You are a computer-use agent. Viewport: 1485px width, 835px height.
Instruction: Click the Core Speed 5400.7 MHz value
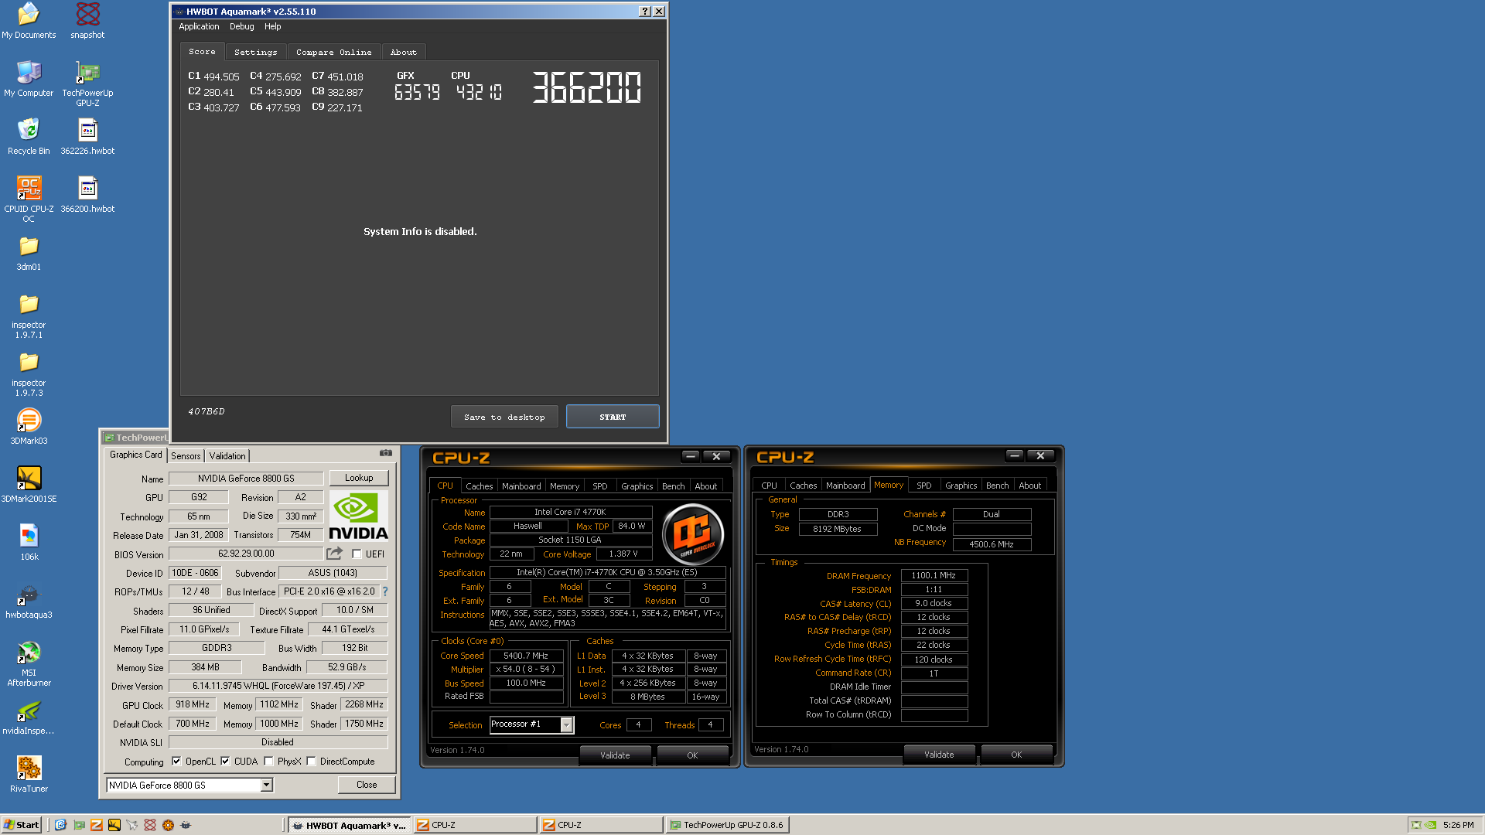[x=526, y=656]
